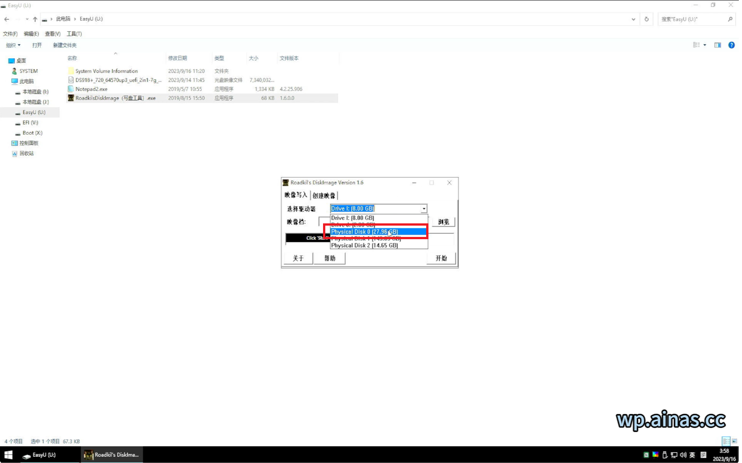Go up one folder level arrow
The width and height of the screenshot is (742, 463).
point(35,19)
